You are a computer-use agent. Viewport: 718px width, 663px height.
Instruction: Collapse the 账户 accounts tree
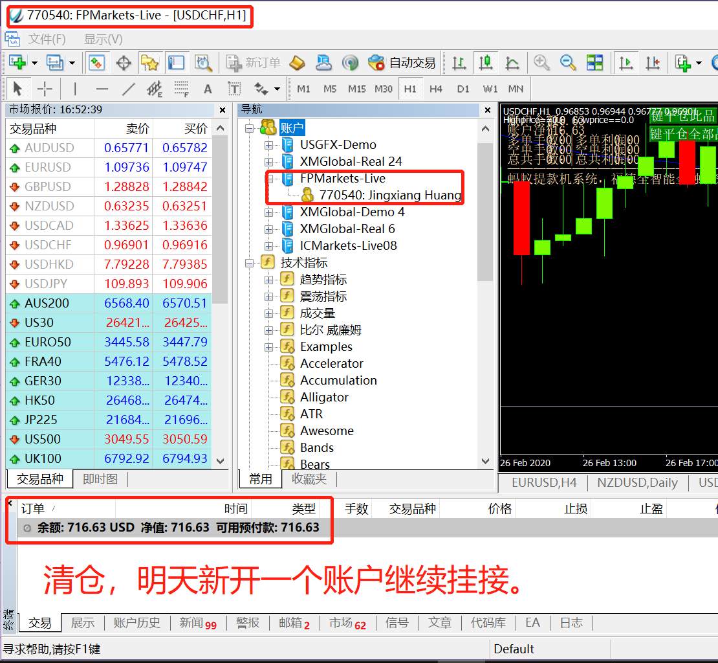point(249,128)
